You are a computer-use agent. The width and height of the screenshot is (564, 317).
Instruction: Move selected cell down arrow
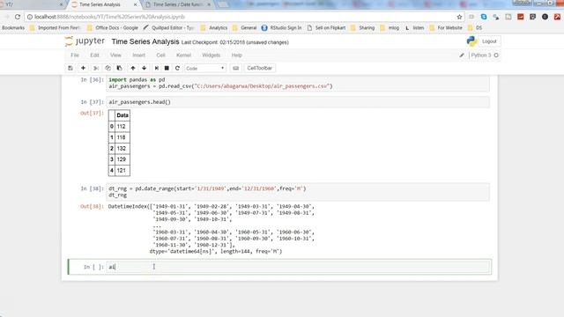click(x=145, y=68)
